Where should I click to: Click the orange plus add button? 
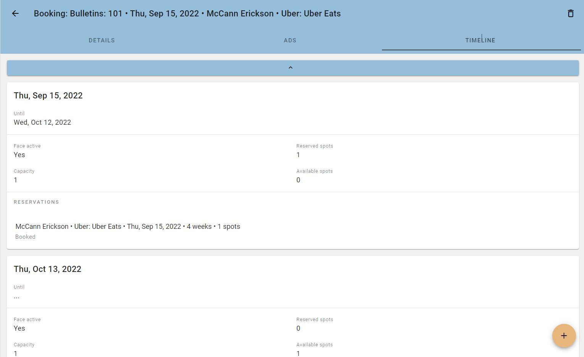click(x=564, y=336)
